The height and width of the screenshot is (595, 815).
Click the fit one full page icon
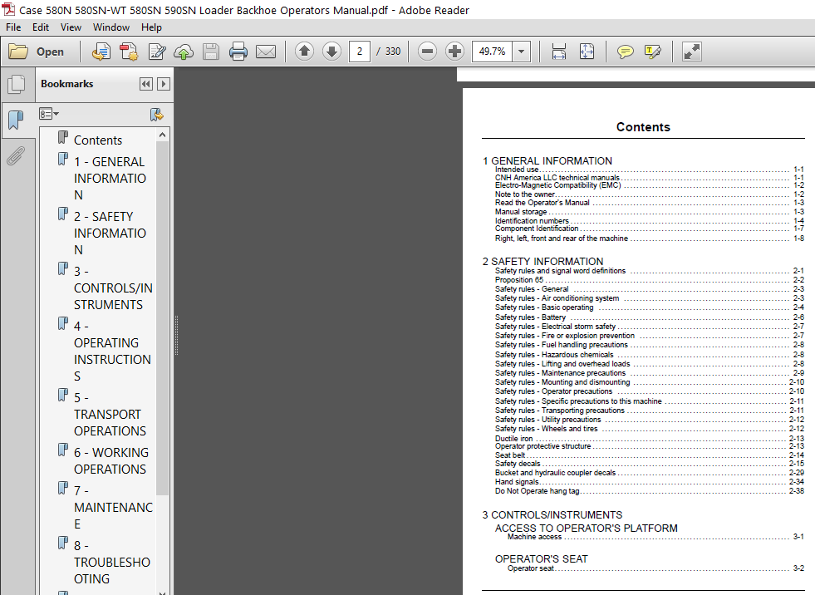coord(587,52)
